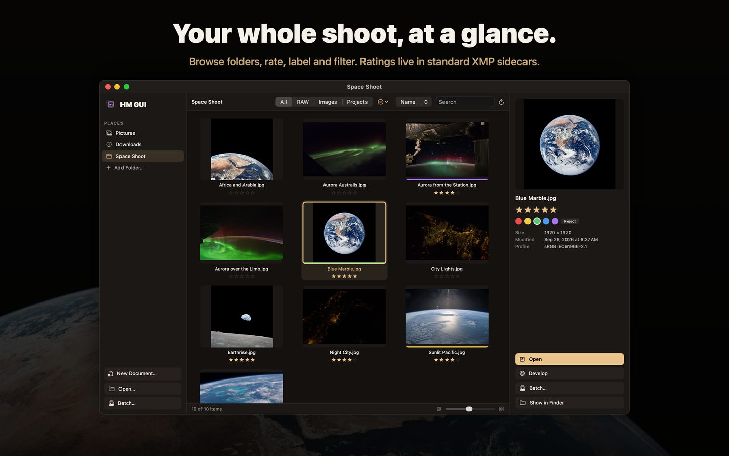Image resolution: width=729 pixels, height=456 pixels.
Task: Click the icon on the gold Open button
Action: [x=522, y=359]
